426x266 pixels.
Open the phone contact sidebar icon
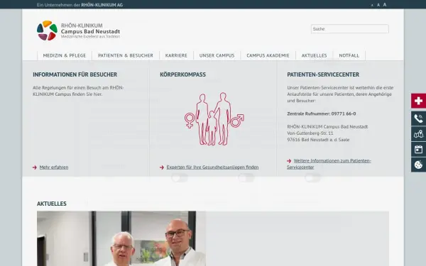(418, 118)
